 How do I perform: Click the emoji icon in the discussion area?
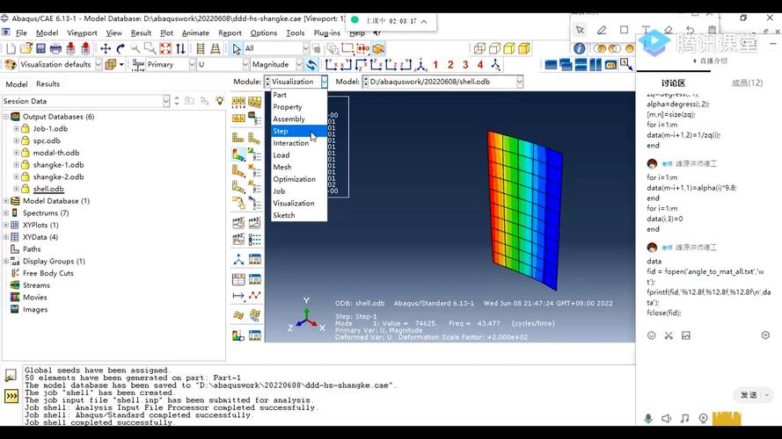[x=651, y=335]
